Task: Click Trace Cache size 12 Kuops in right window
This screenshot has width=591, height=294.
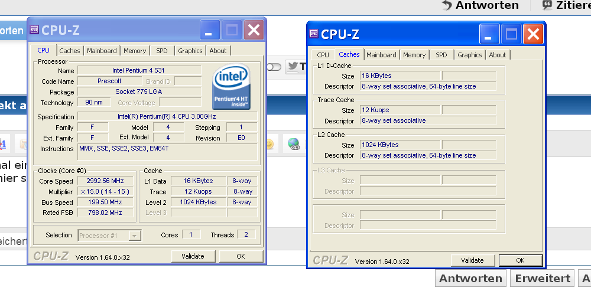Action: pos(400,110)
